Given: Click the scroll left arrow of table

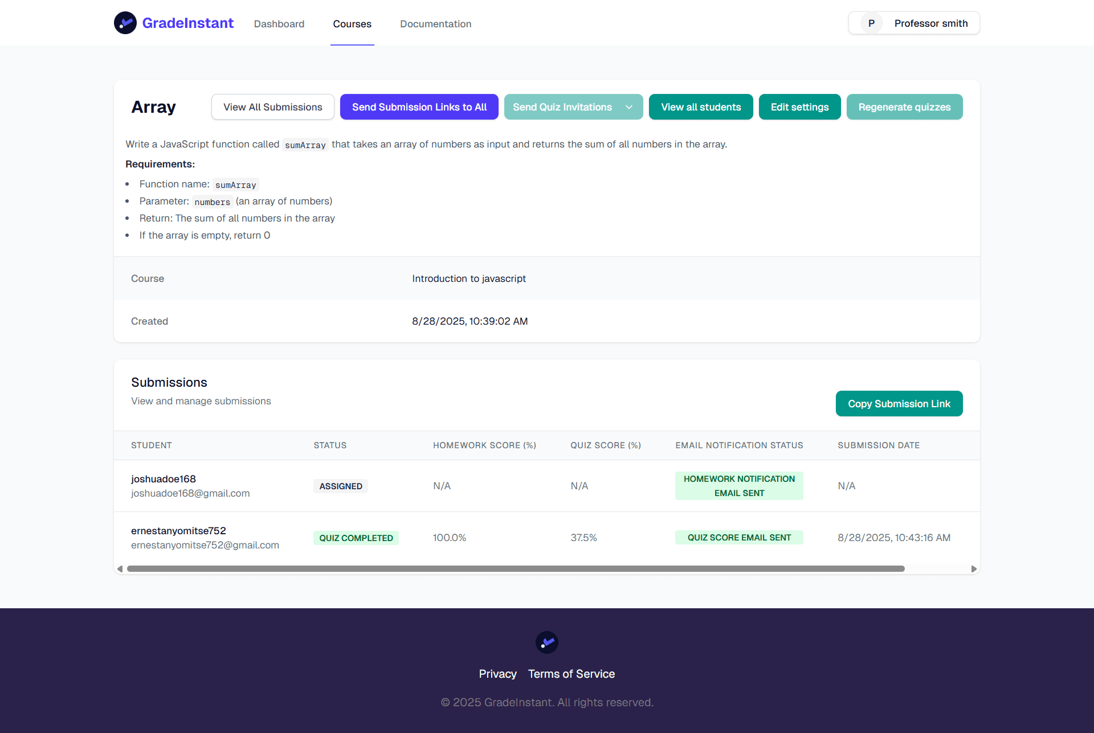Looking at the screenshot, I should 120,569.
